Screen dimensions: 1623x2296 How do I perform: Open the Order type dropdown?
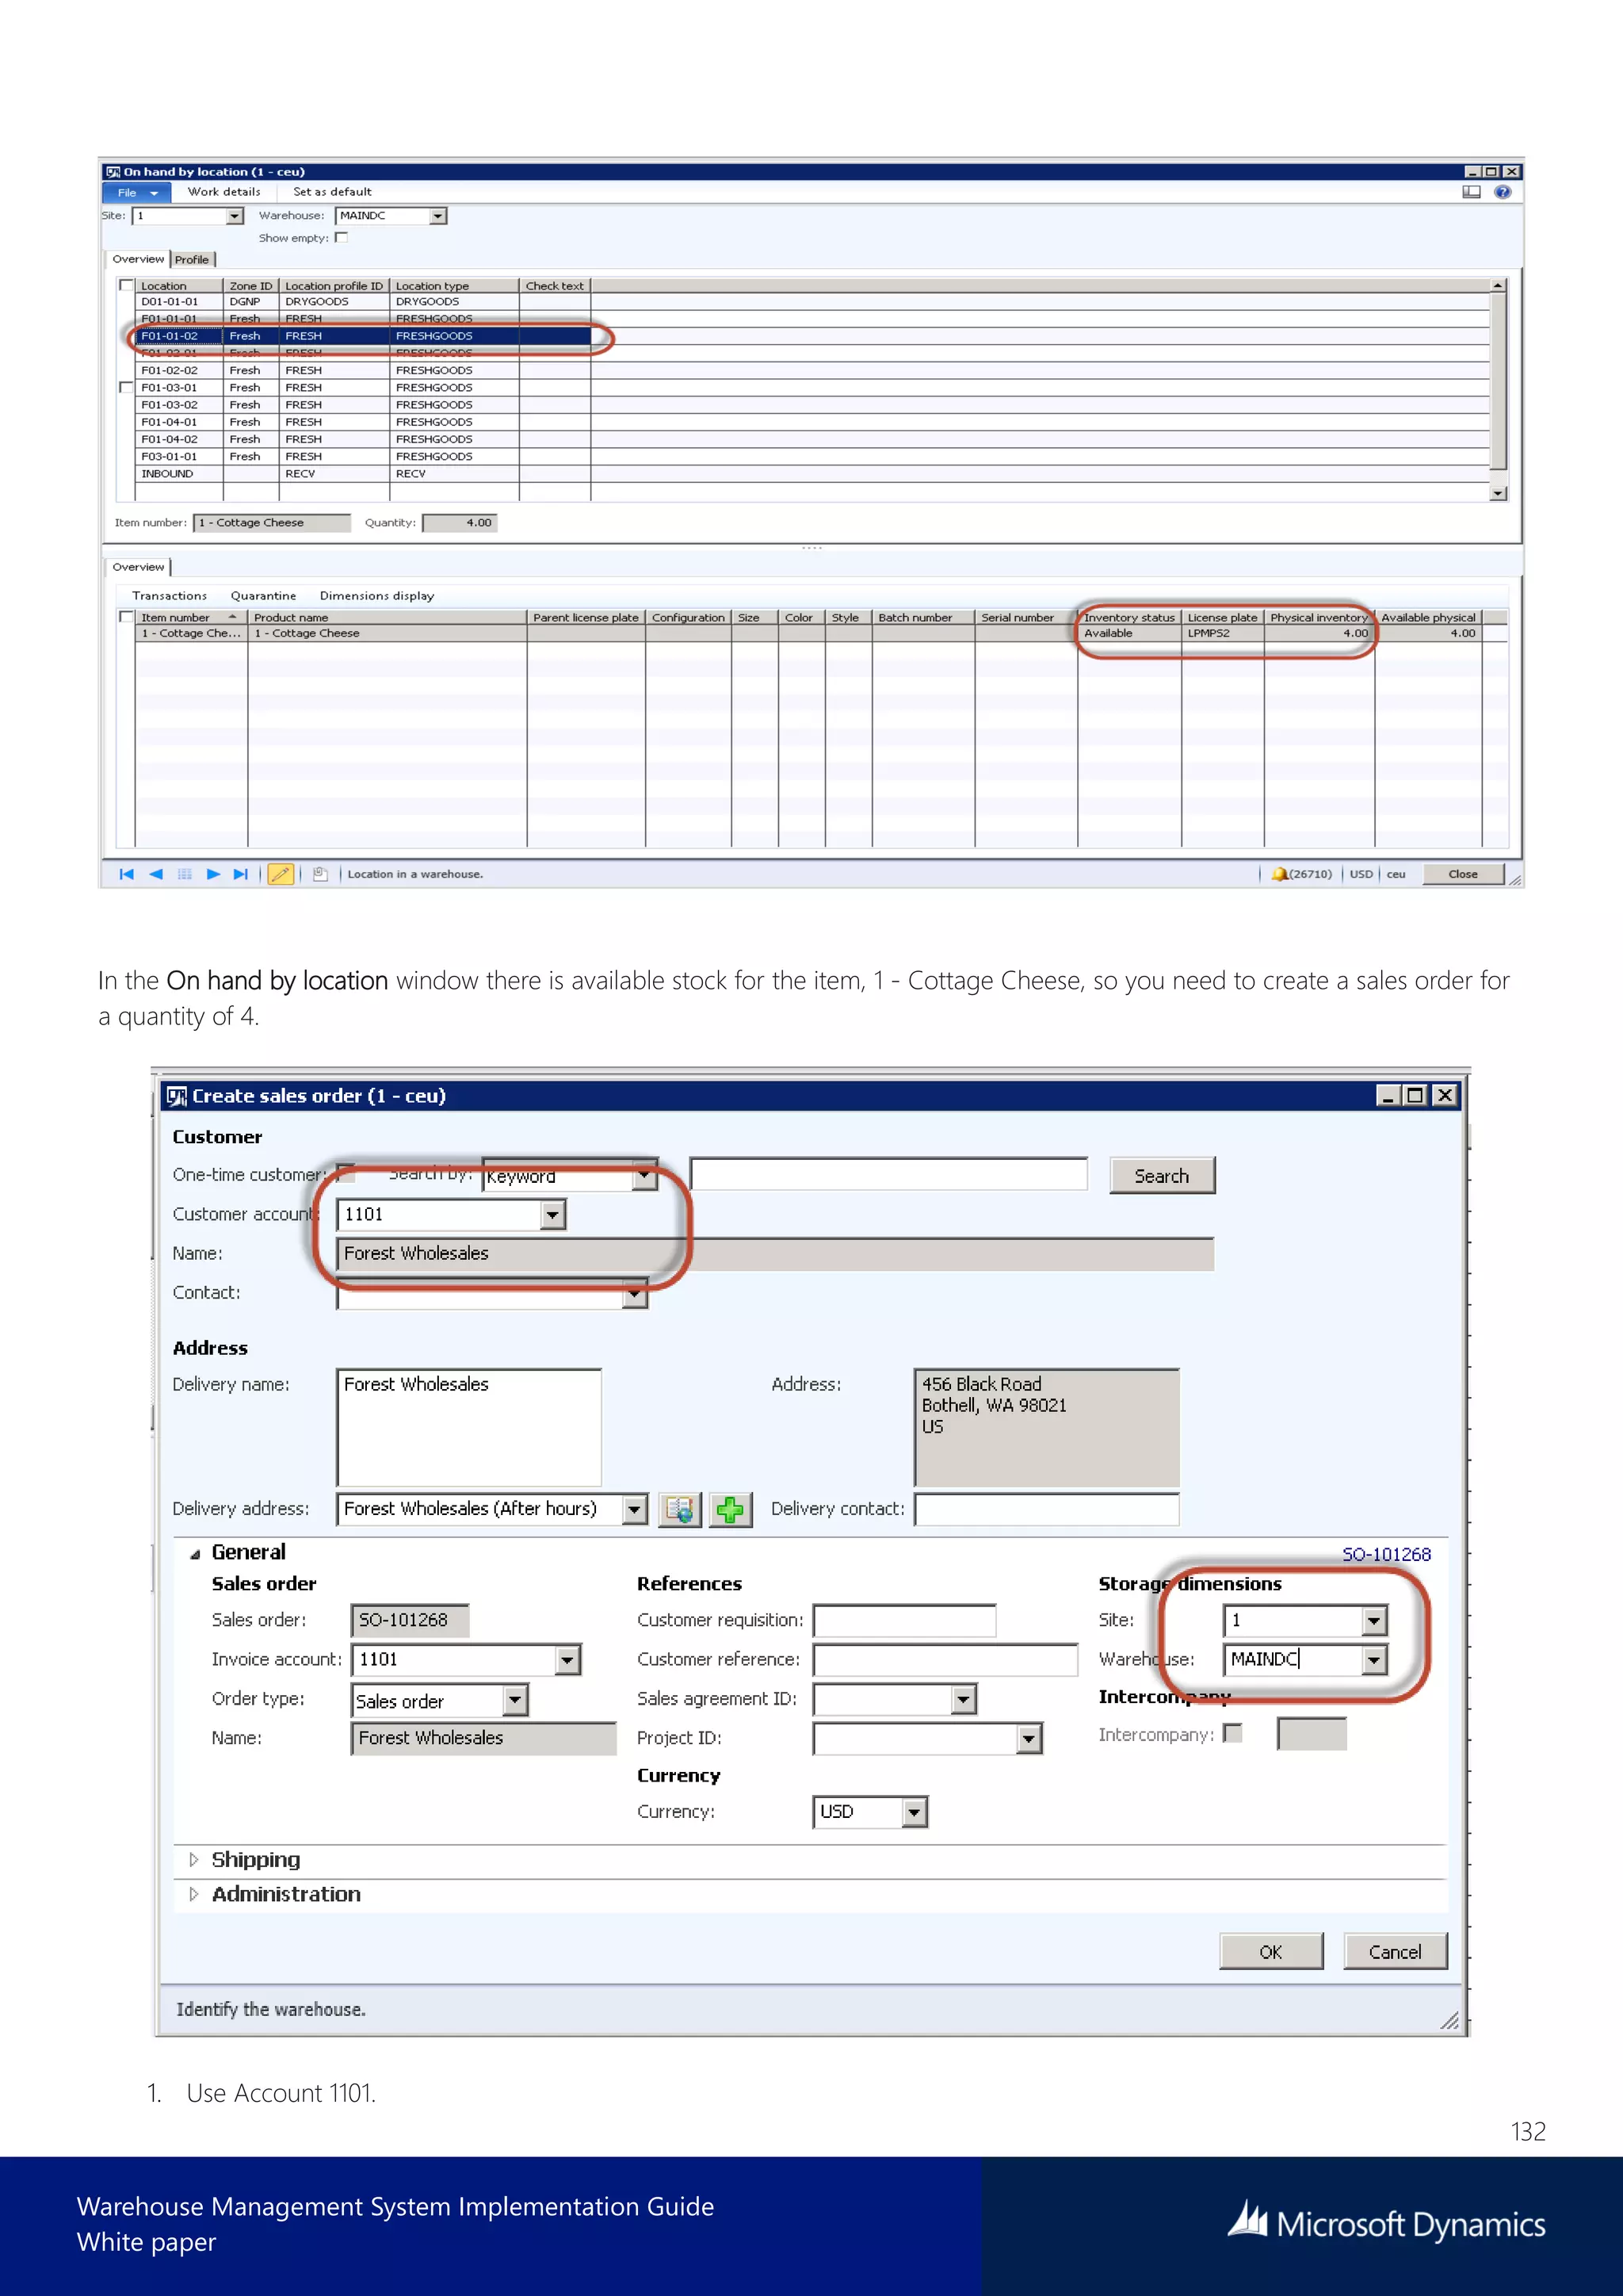514,1700
